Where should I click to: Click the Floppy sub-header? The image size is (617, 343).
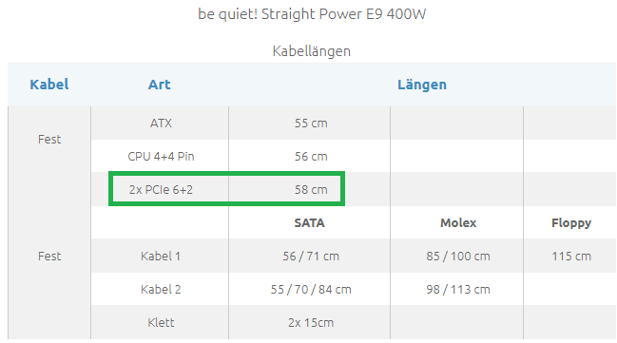pyautogui.click(x=571, y=223)
